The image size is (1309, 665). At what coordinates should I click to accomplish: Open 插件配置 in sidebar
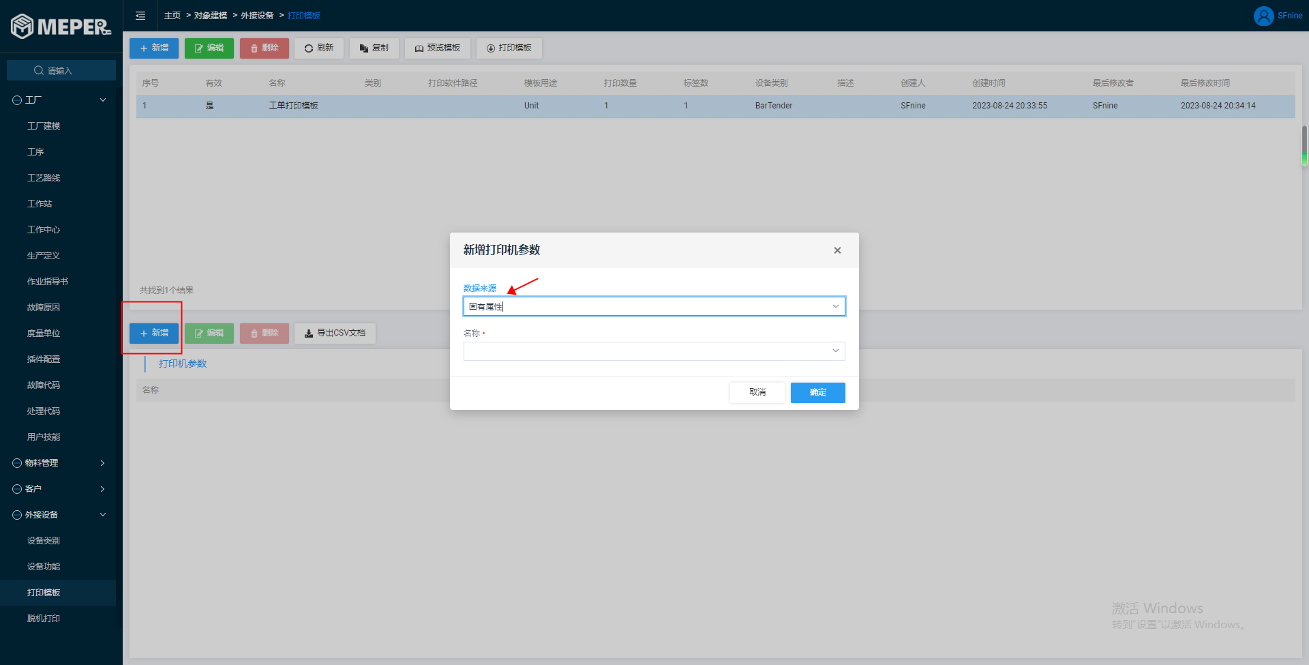tap(44, 359)
